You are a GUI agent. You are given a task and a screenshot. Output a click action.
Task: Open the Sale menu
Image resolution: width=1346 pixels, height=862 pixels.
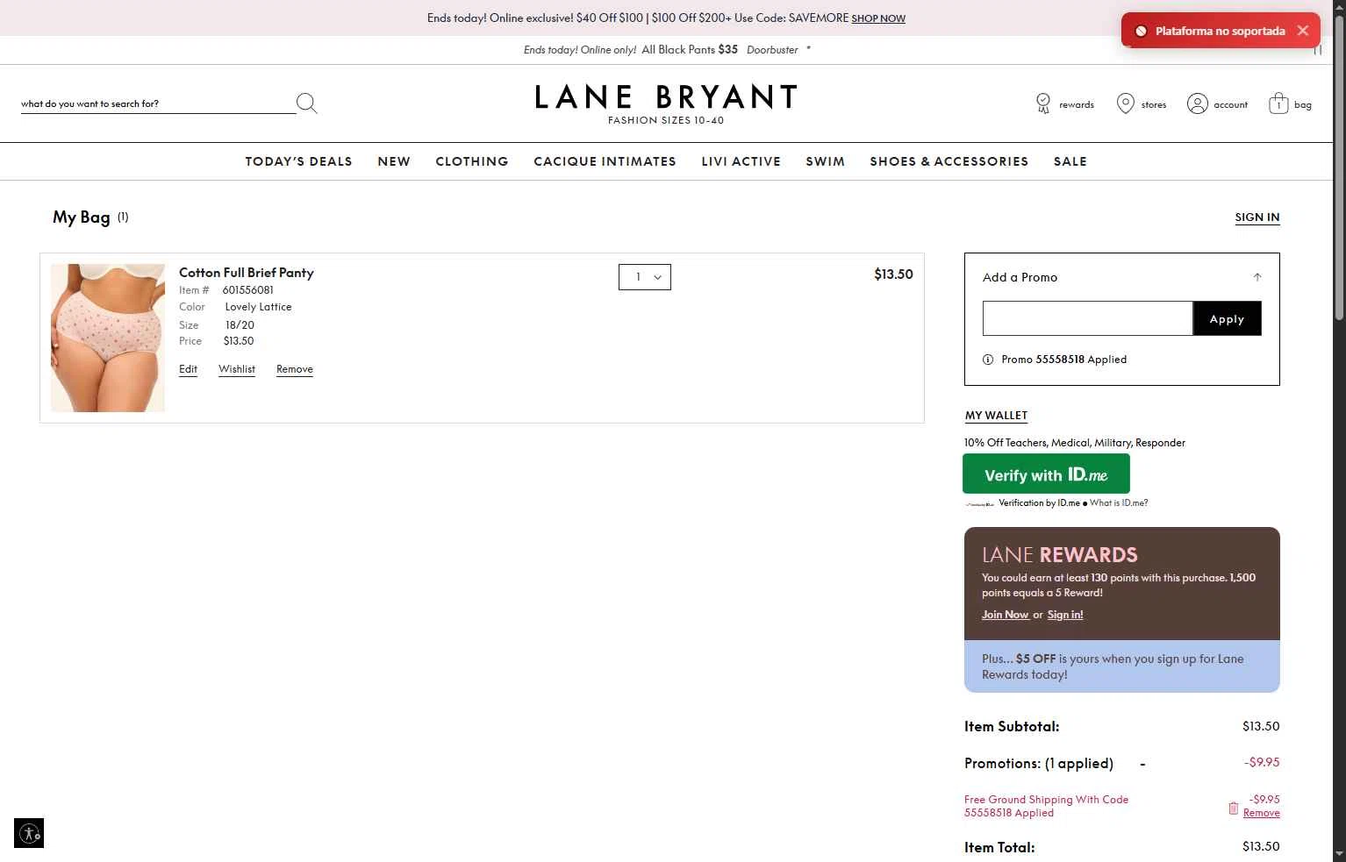point(1070,161)
